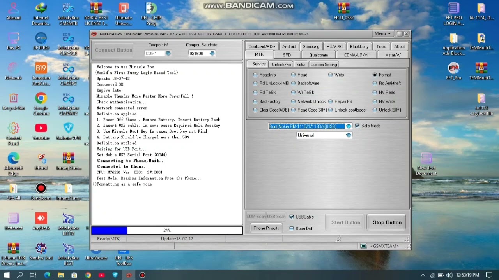Screen dimensions: 499x280
Task: Select the Format radio option
Action: click(382, 75)
